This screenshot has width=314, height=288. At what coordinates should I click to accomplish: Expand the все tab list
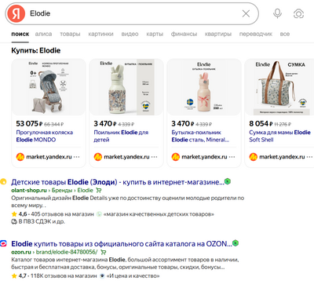tap(285, 34)
